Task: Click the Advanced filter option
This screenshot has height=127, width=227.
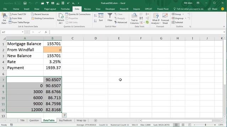Action: coord(121,22)
